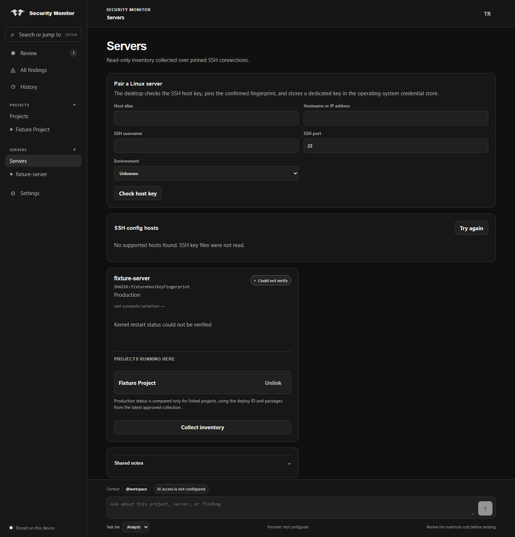The height and width of the screenshot is (537, 515).
Task: Open History in the sidebar
Action: click(x=43, y=87)
